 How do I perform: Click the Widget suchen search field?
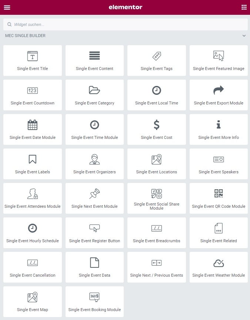pyautogui.click(x=125, y=24)
